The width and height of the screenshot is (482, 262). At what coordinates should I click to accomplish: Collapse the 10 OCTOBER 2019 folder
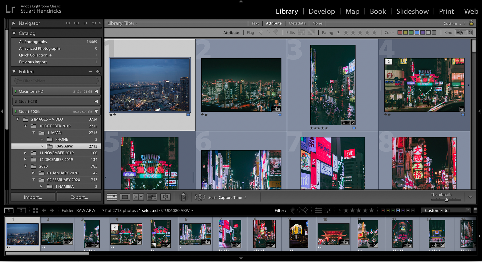pos(25,126)
